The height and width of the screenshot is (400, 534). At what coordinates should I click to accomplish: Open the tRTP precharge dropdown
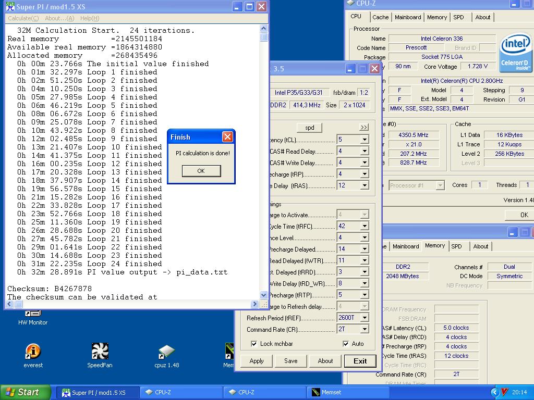365,295
